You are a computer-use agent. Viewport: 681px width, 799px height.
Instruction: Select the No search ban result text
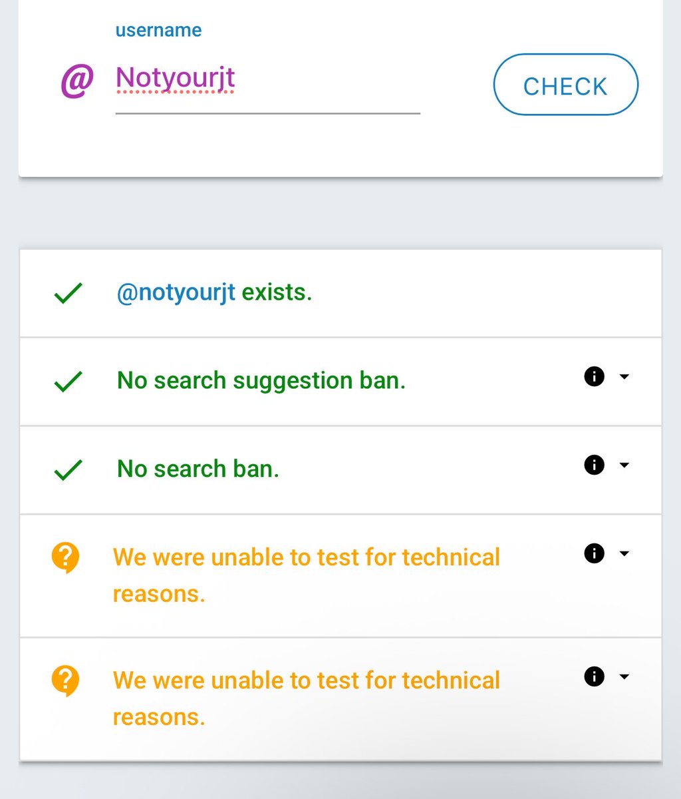(x=198, y=469)
